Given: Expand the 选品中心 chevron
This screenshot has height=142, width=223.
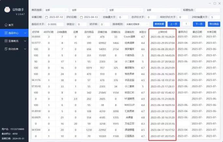Looking at the screenshot, I should click(x=25, y=33).
